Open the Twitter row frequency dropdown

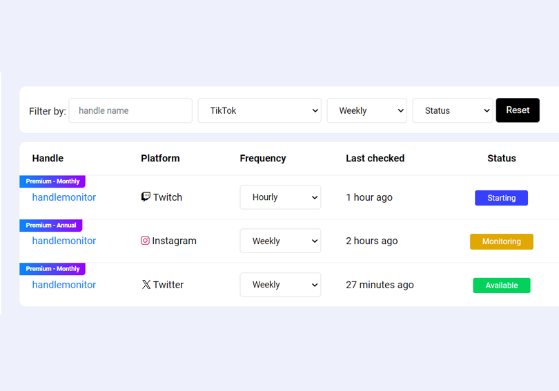280,285
